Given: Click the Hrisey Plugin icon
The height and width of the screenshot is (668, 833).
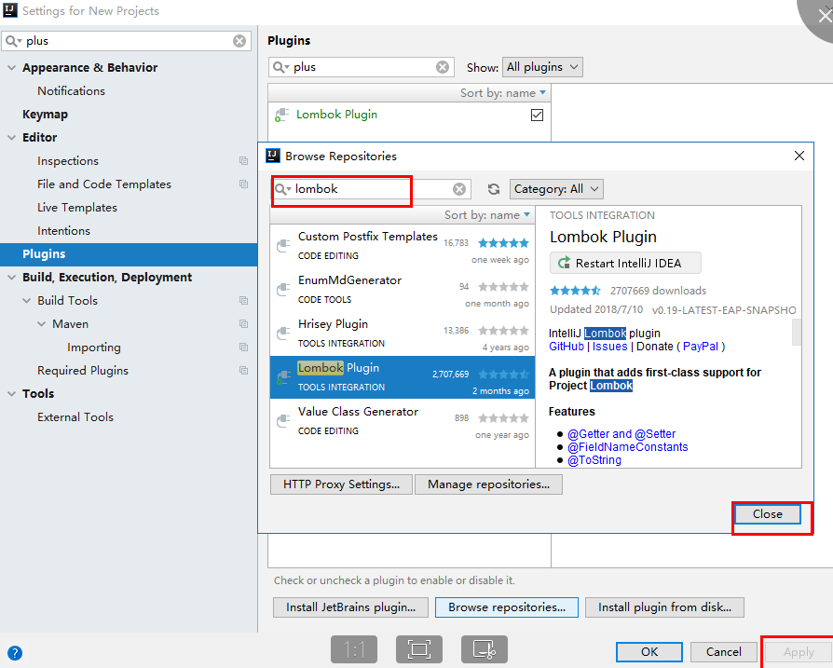Looking at the screenshot, I should click(x=283, y=334).
